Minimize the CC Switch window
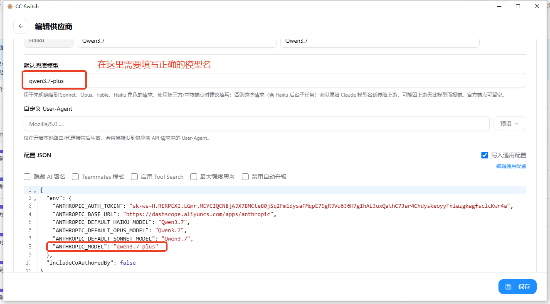Viewport: 550px width, 304px height. [499, 6]
